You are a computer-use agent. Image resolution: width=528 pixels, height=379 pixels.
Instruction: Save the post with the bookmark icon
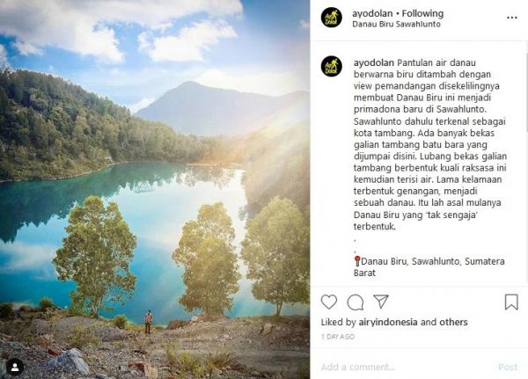click(x=511, y=302)
